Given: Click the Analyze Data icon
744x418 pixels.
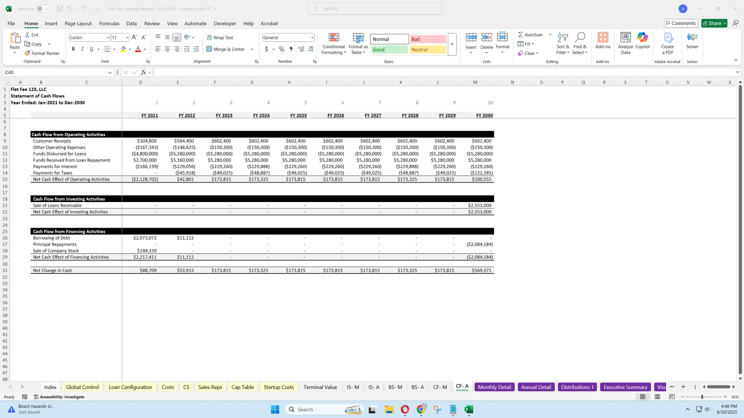Looking at the screenshot, I should click(x=625, y=38).
